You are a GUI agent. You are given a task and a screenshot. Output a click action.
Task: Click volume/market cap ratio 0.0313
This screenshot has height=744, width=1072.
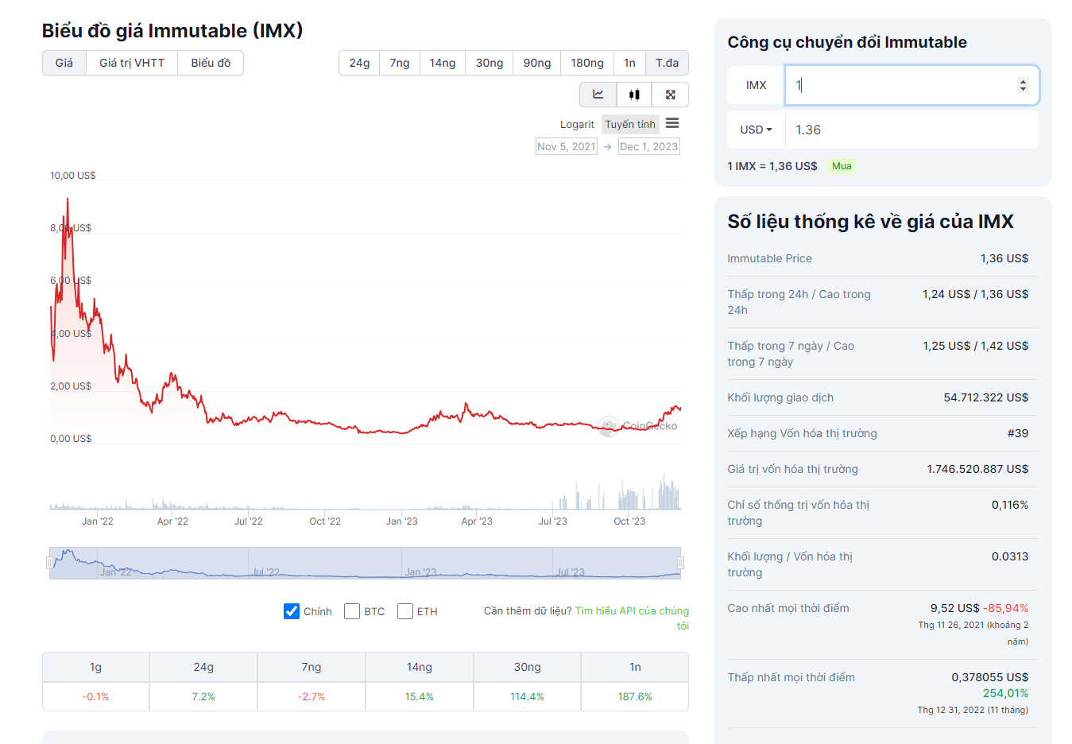[1009, 556]
